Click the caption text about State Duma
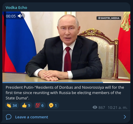 click(65, 93)
